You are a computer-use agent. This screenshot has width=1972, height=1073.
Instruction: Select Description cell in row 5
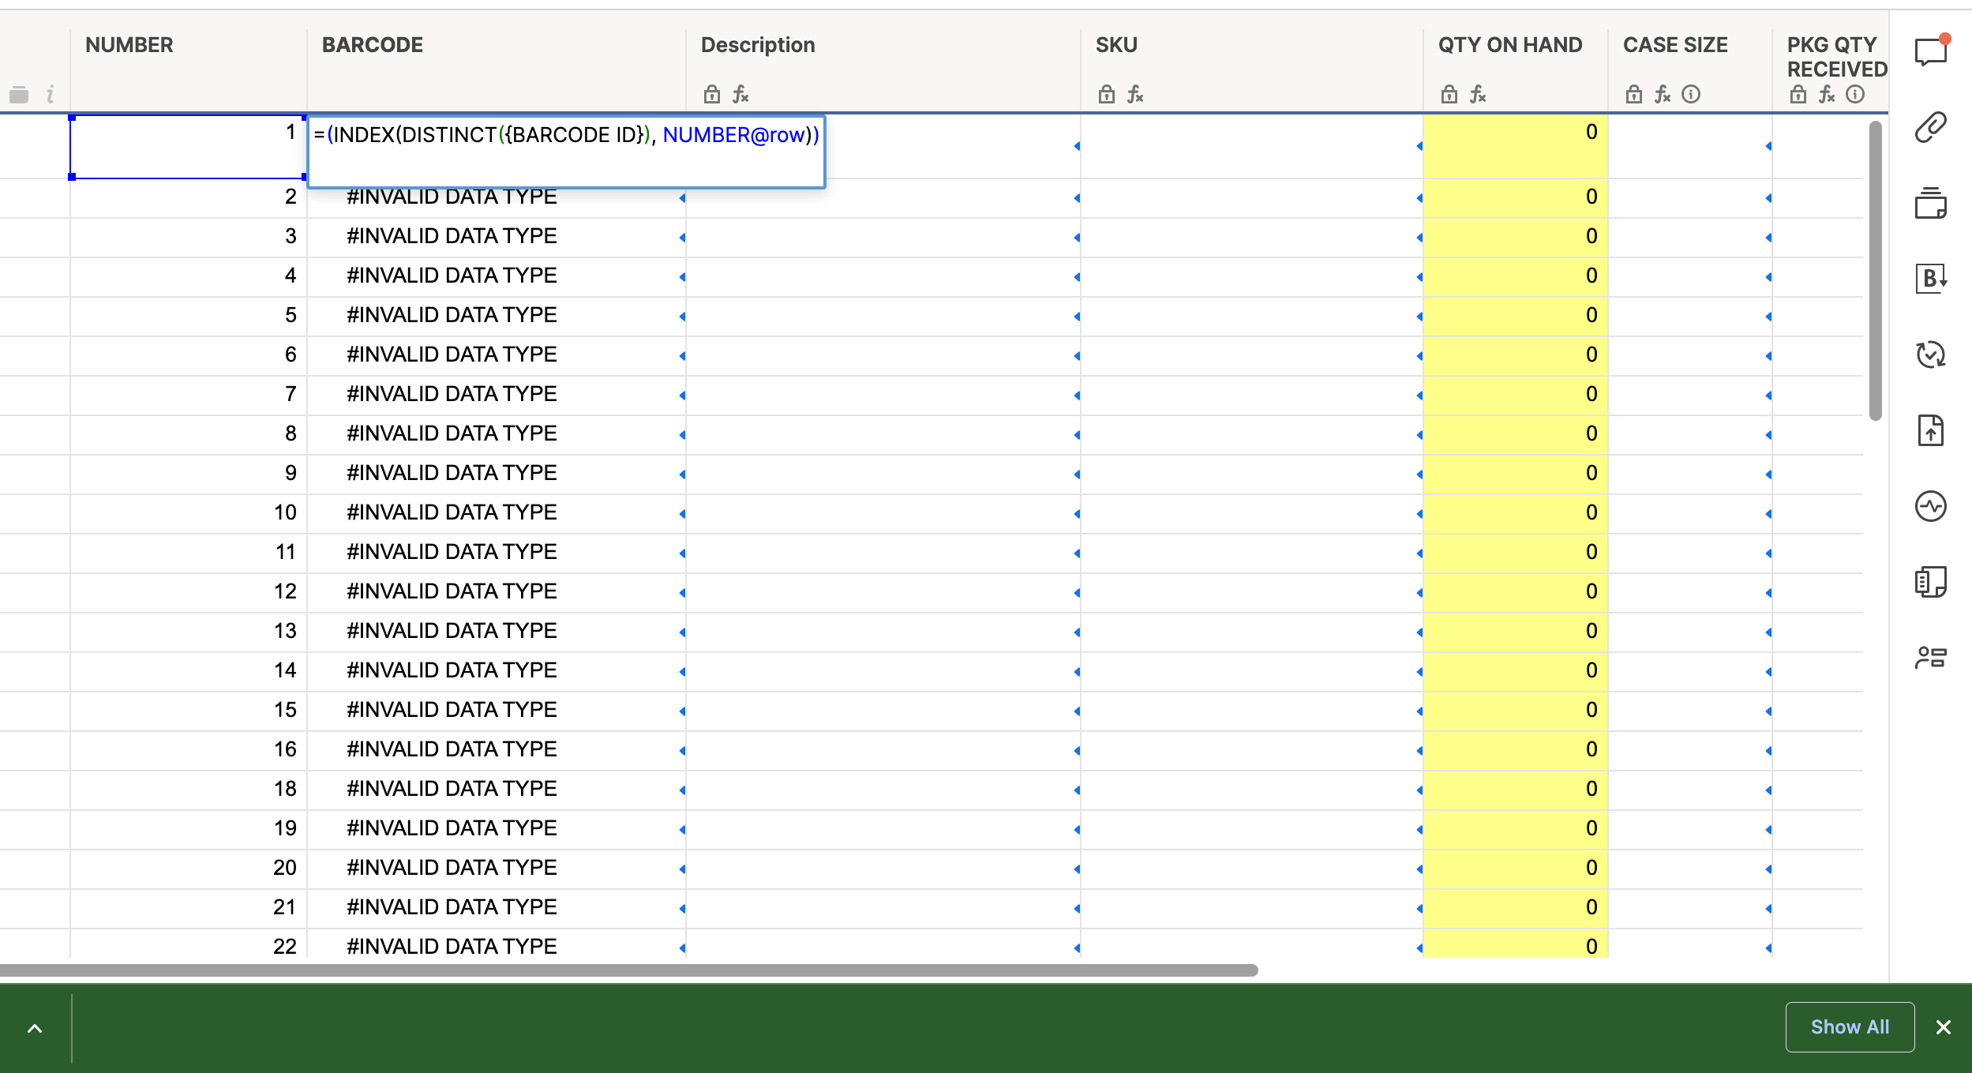(x=883, y=316)
